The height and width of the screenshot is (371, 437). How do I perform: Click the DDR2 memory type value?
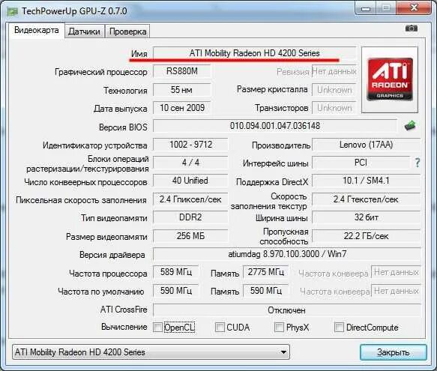pos(190,217)
